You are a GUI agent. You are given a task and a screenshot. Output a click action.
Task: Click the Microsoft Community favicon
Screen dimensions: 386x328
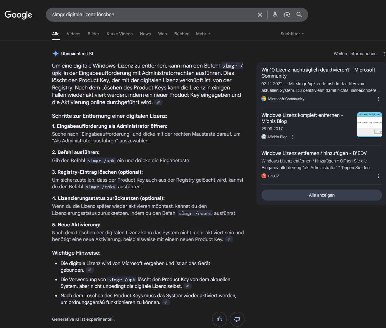pos(264,99)
